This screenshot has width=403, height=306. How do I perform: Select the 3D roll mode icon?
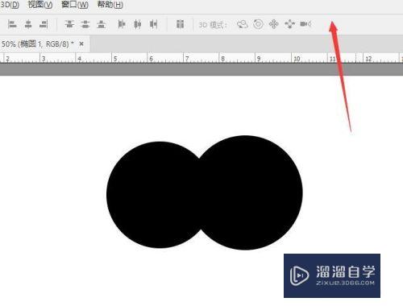pos(258,24)
